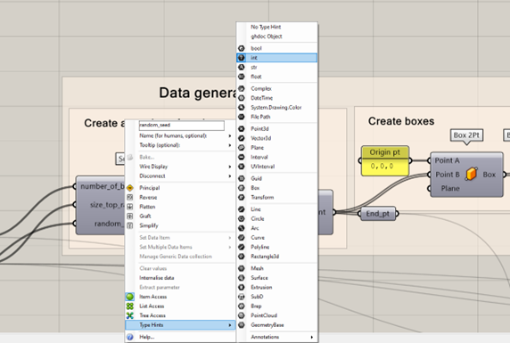Viewport: 510px width, 343px height.
Task: Click the End_pt parameter component
Action: (378, 214)
